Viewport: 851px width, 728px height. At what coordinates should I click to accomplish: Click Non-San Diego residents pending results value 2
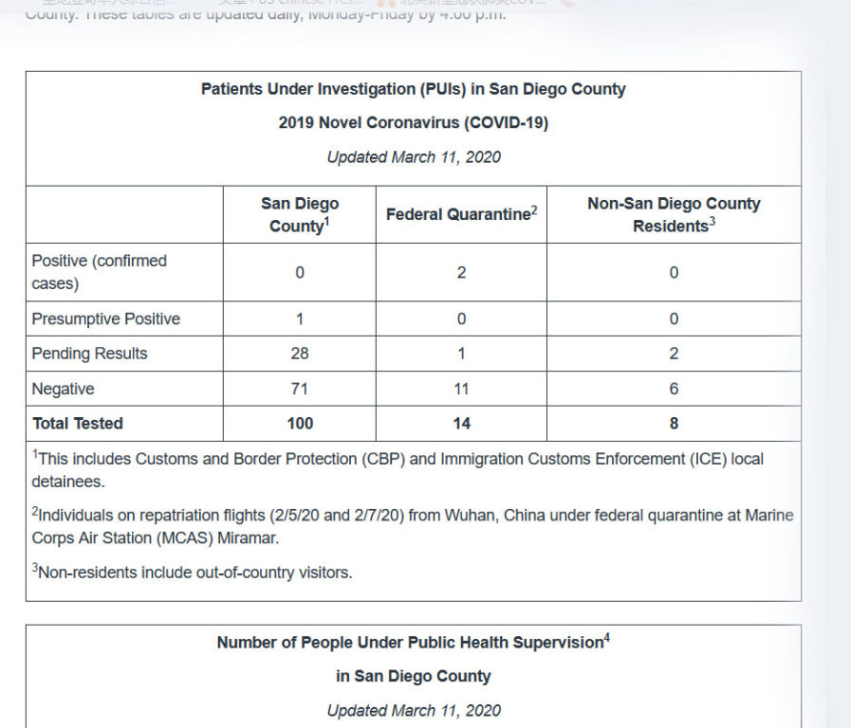point(674,354)
